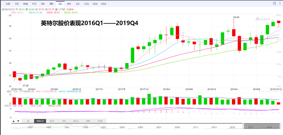The width and height of the screenshot is (283, 135).
Task: Click the grey up-triangle in the MACD panel header
Action: pos(276,106)
